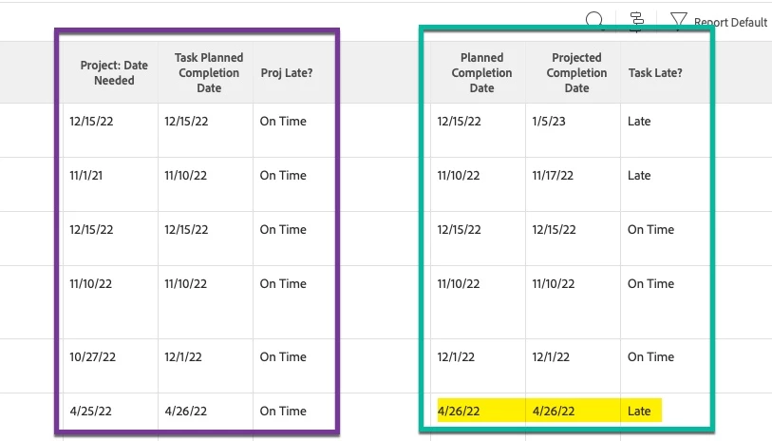The width and height of the screenshot is (772, 441).
Task: Select the 11/1/21 date needed cell
Action: coord(85,176)
